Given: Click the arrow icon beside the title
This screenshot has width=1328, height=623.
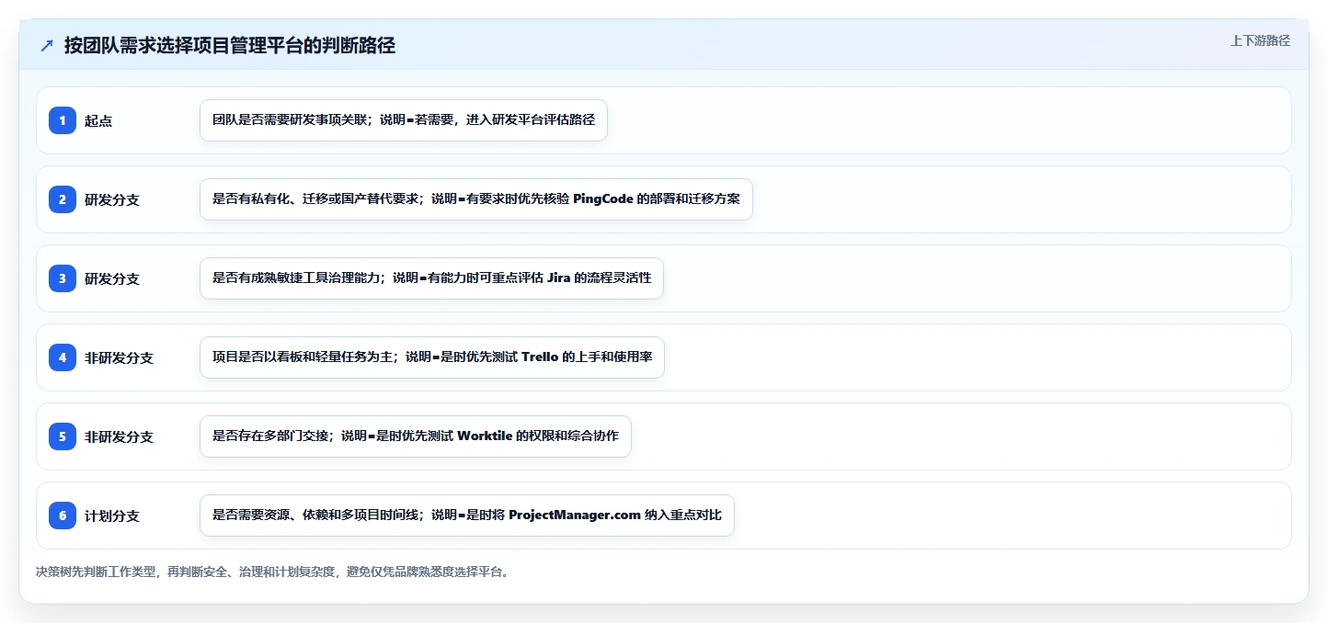Looking at the screenshot, I should pyautogui.click(x=47, y=46).
